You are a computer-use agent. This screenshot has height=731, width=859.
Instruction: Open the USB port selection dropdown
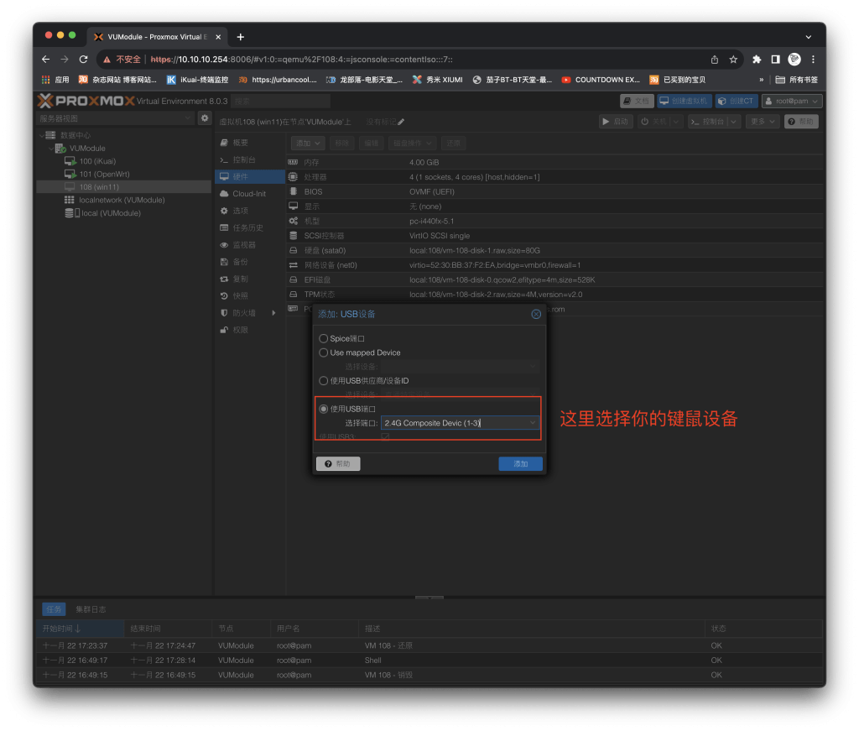click(x=532, y=423)
